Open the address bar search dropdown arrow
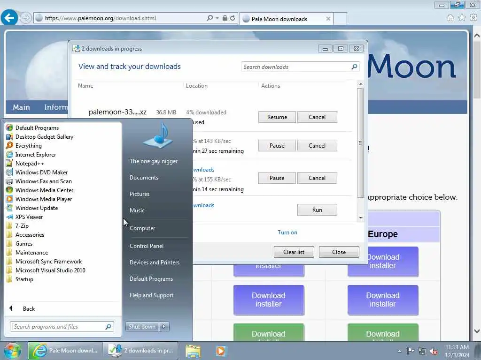This screenshot has width=481, height=360. point(217,18)
